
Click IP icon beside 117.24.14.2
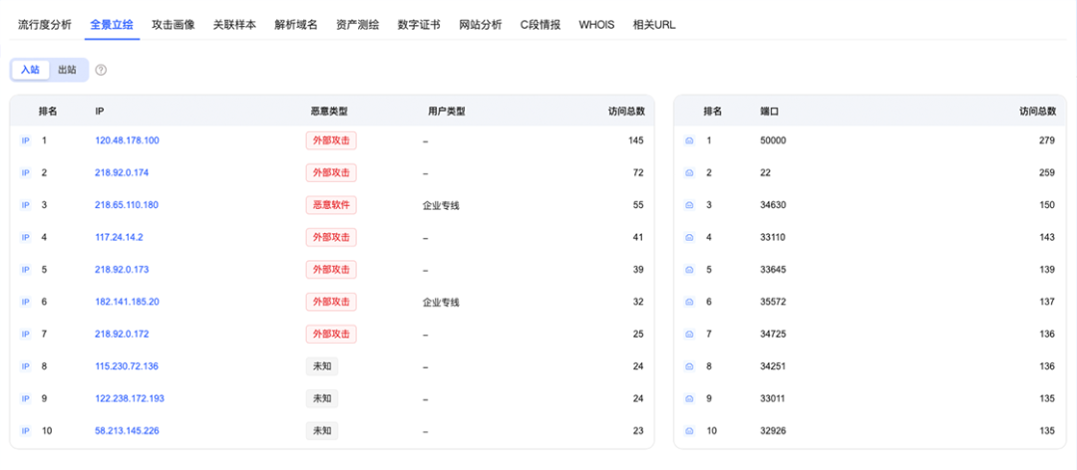pos(25,237)
